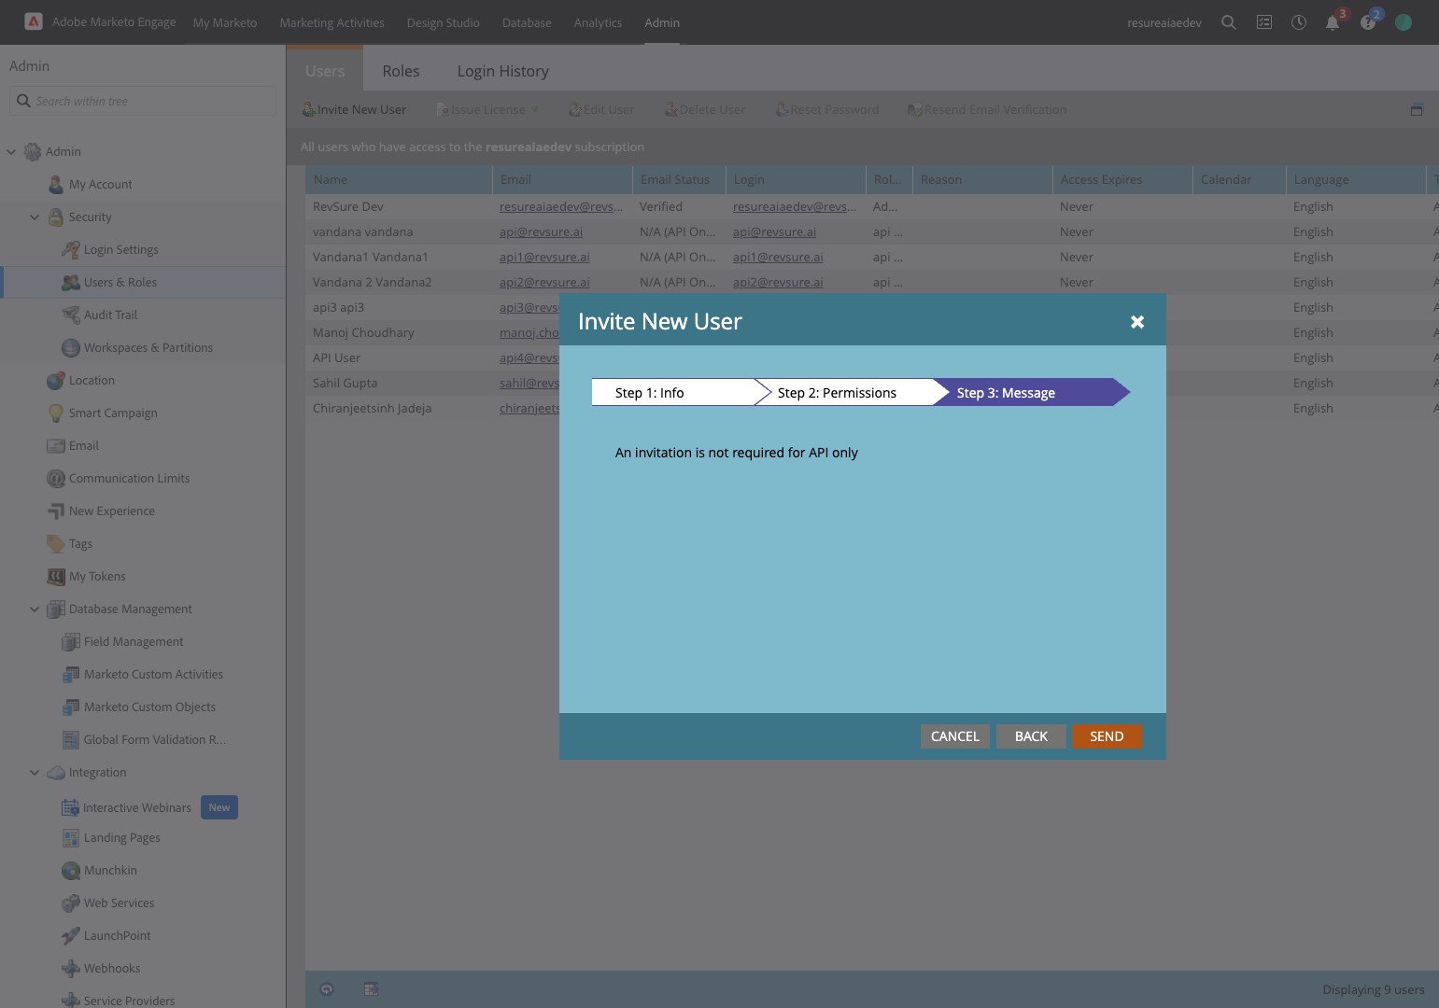Switch to the Roles tab
The image size is (1439, 1008).
401,71
